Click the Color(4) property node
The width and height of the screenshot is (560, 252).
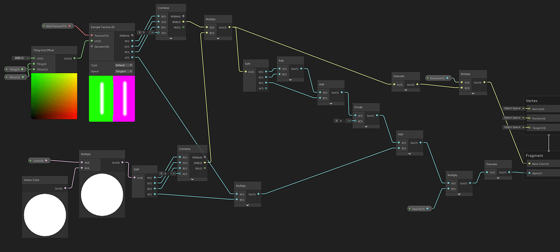pos(39,161)
